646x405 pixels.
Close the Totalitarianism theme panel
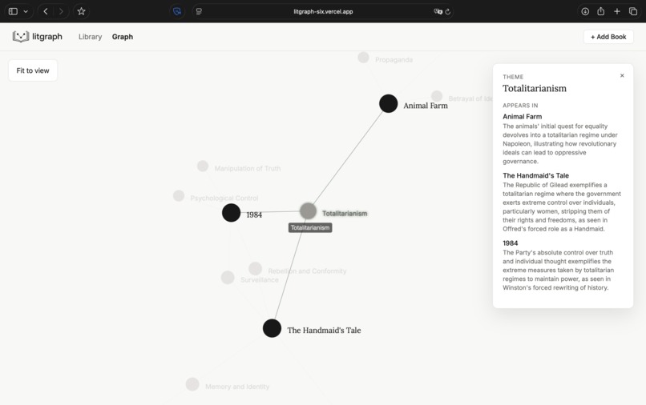click(x=622, y=75)
